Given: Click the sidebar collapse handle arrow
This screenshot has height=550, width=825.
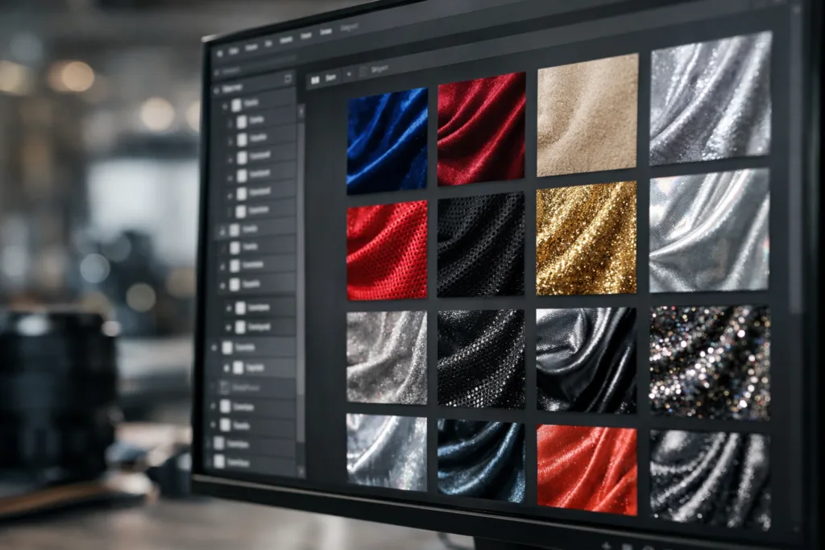Looking at the screenshot, I should [x=302, y=113].
